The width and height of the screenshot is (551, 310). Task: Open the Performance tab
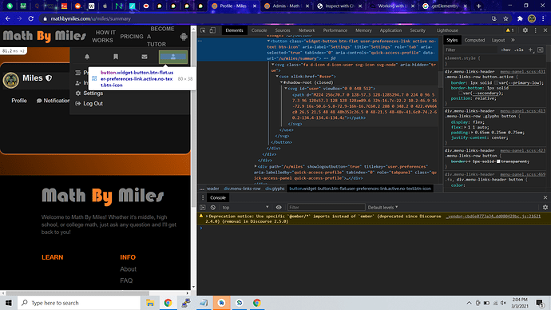tap(335, 30)
